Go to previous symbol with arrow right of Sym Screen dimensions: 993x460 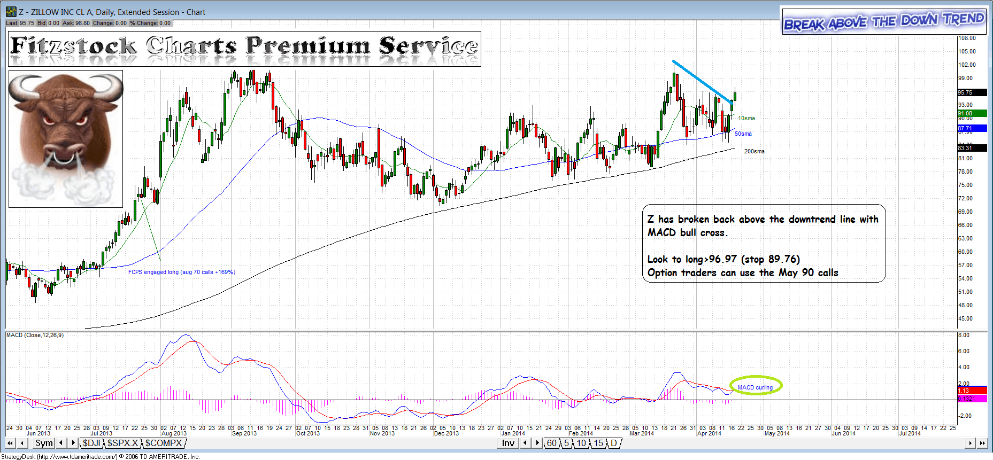point(61,443)
